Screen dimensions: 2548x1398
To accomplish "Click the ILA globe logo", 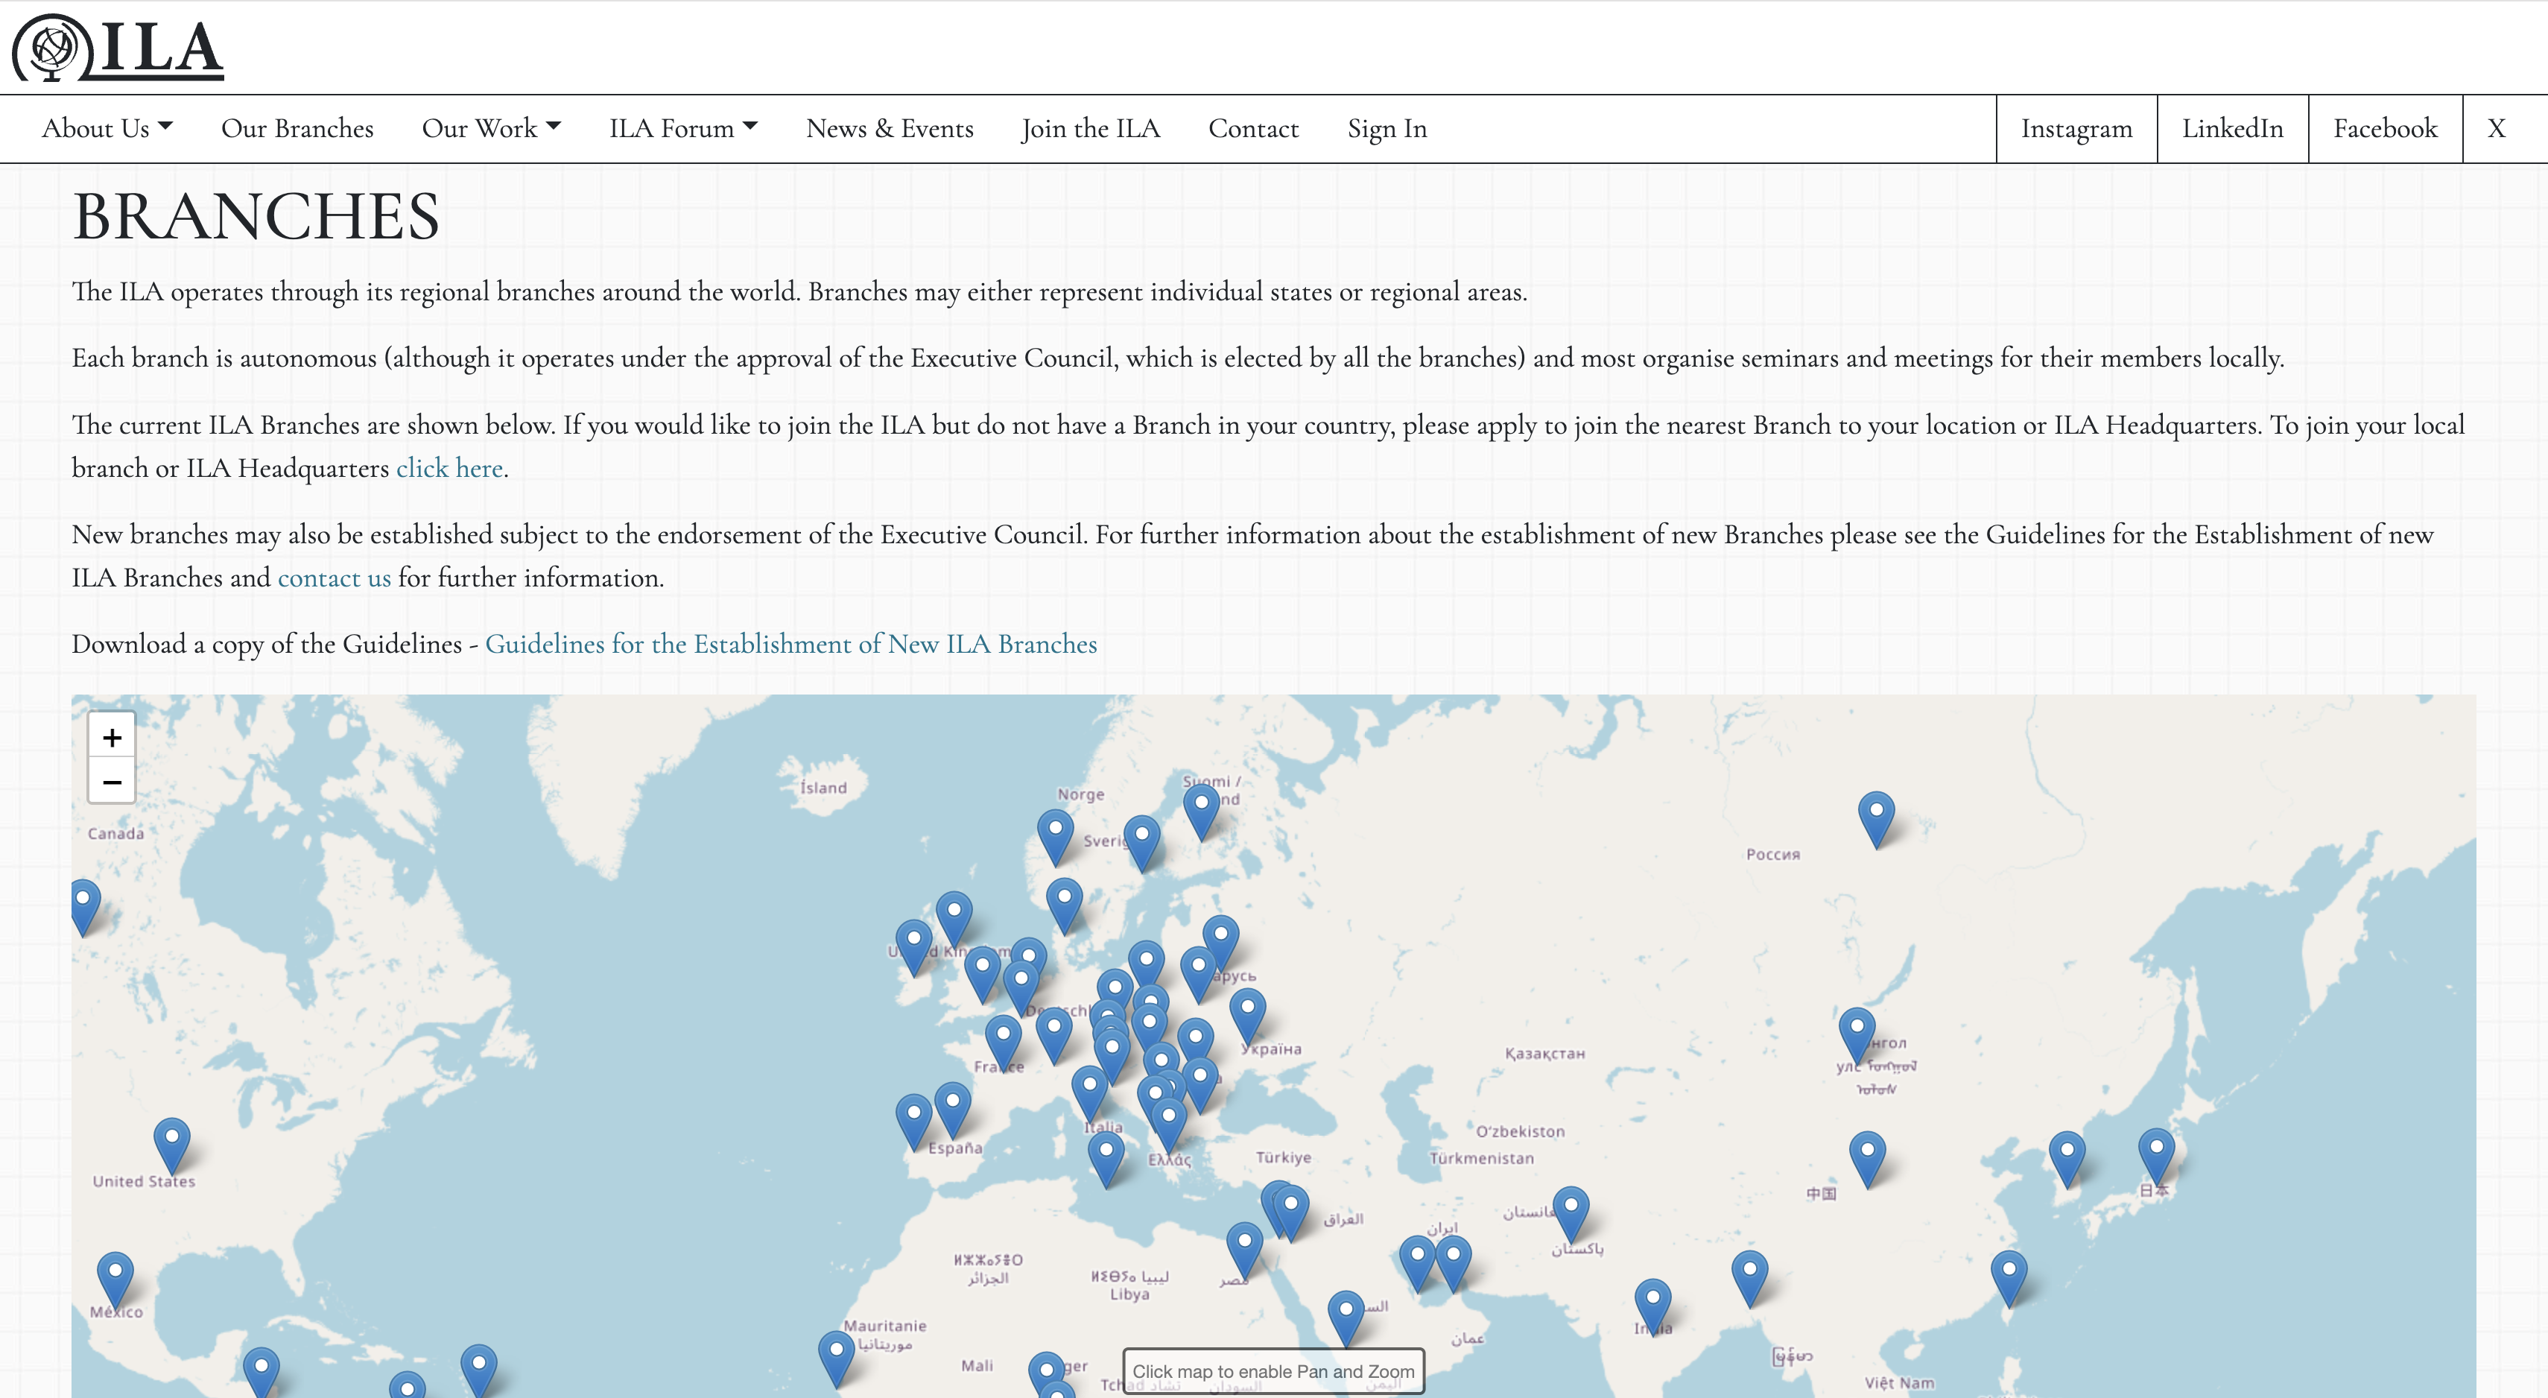I will pyautogui.click(x=118, y=48).
